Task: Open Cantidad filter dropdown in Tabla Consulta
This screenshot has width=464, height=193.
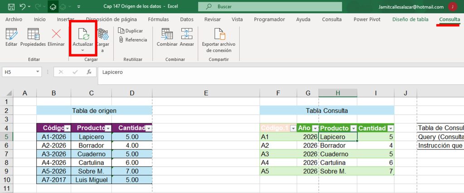Action: pos(391,128)
